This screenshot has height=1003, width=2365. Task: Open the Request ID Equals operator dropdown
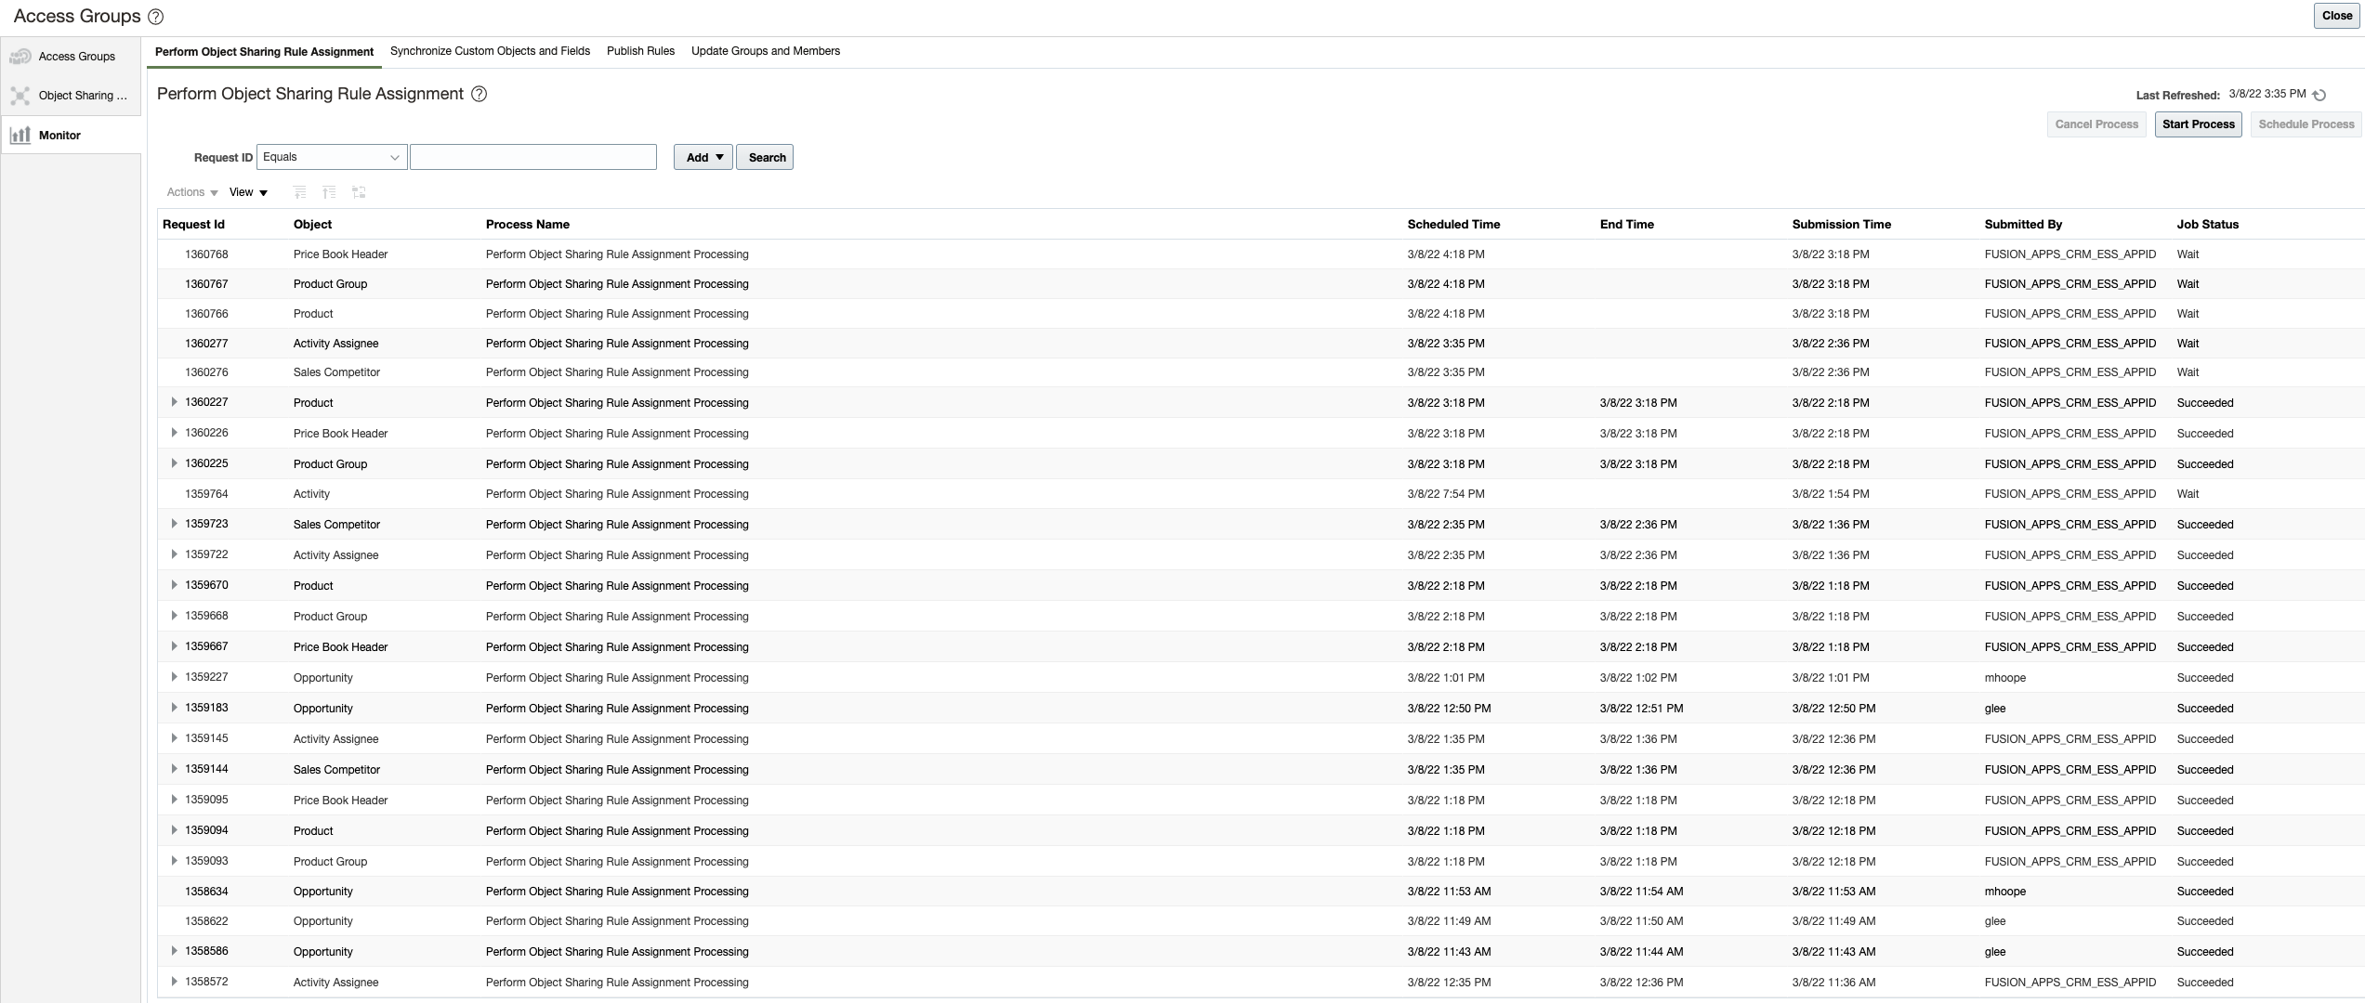coord(332,157)
